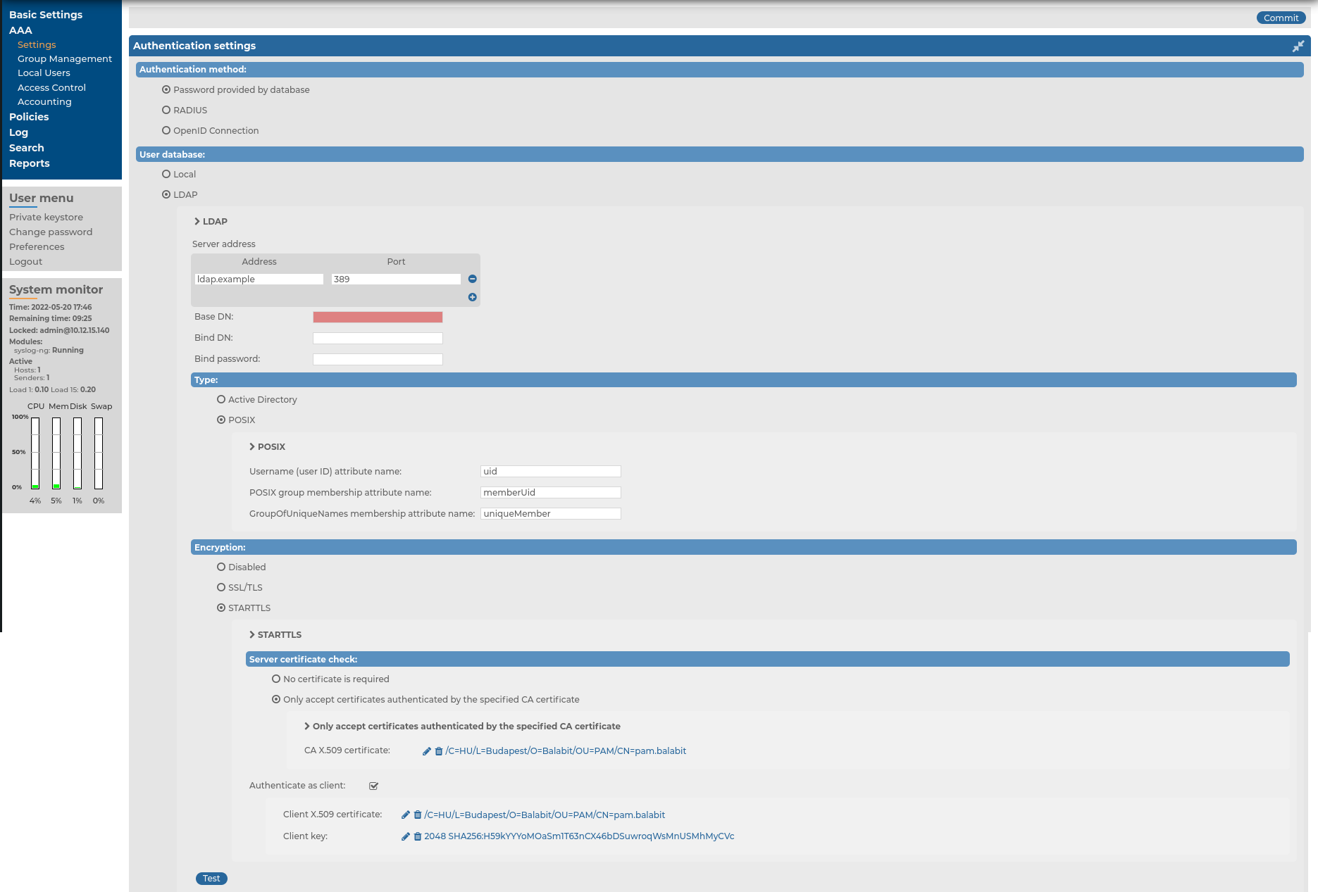1318x892 pixels.
Task: Choose Local user database
Action: pos(166,174)
